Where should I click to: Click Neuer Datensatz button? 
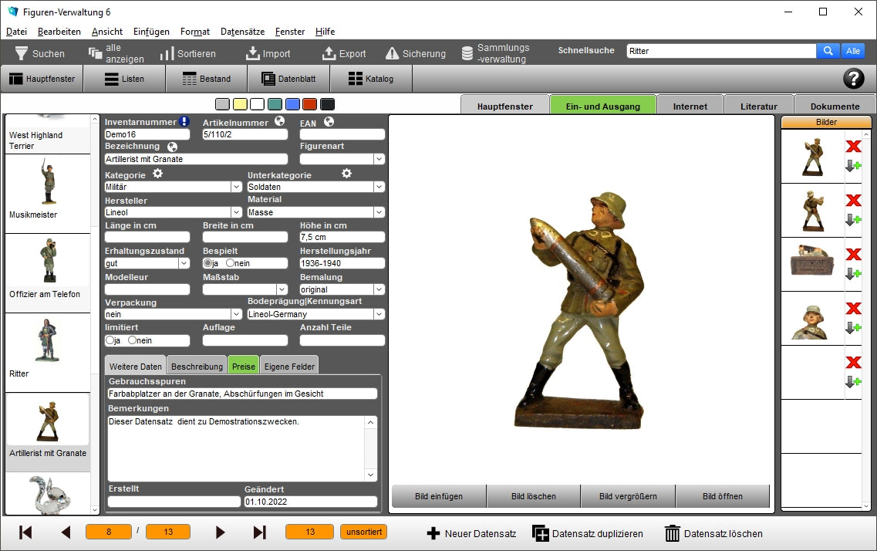[471, 533]
